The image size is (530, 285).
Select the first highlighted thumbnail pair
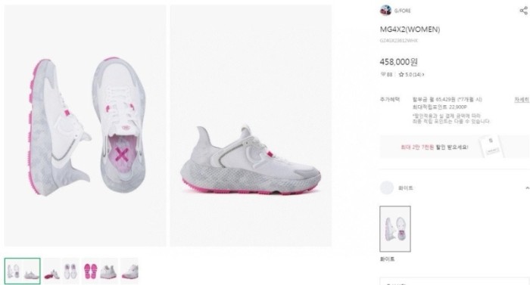pyautogui.click(x=23, y=271)
